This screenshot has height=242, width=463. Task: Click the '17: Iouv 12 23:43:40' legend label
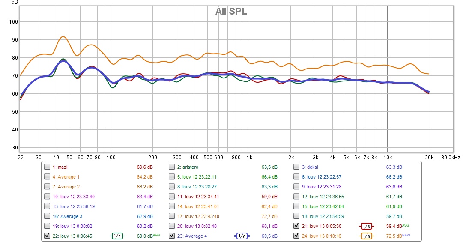(198, 216)
